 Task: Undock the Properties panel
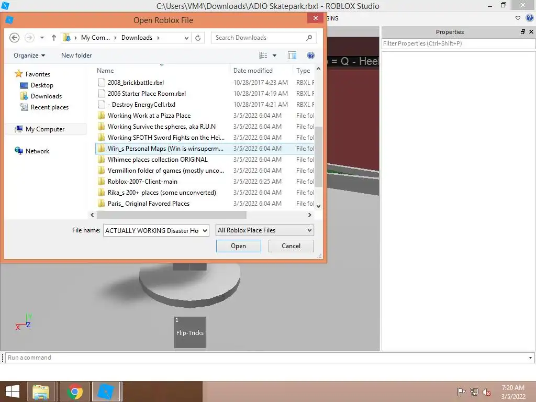523,32
